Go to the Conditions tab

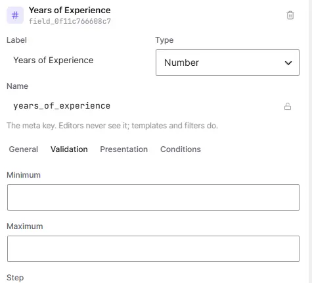point(181,149)
